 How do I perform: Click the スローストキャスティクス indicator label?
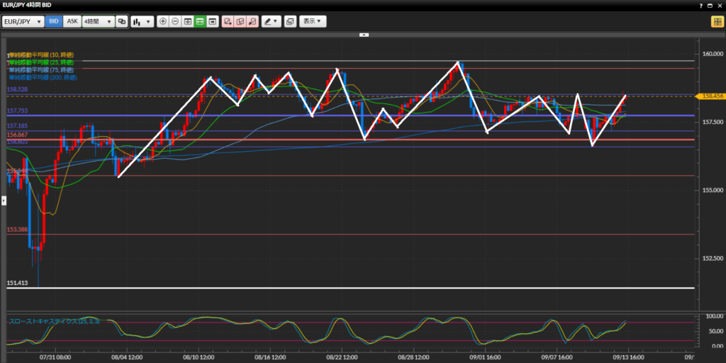[54, 321]
